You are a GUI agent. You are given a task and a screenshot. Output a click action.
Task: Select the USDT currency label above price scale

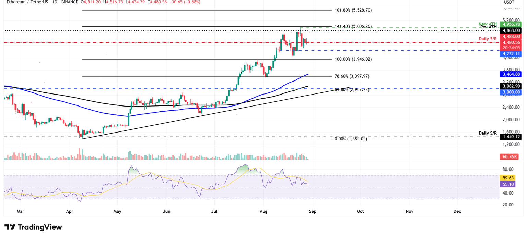click(509, 2)
